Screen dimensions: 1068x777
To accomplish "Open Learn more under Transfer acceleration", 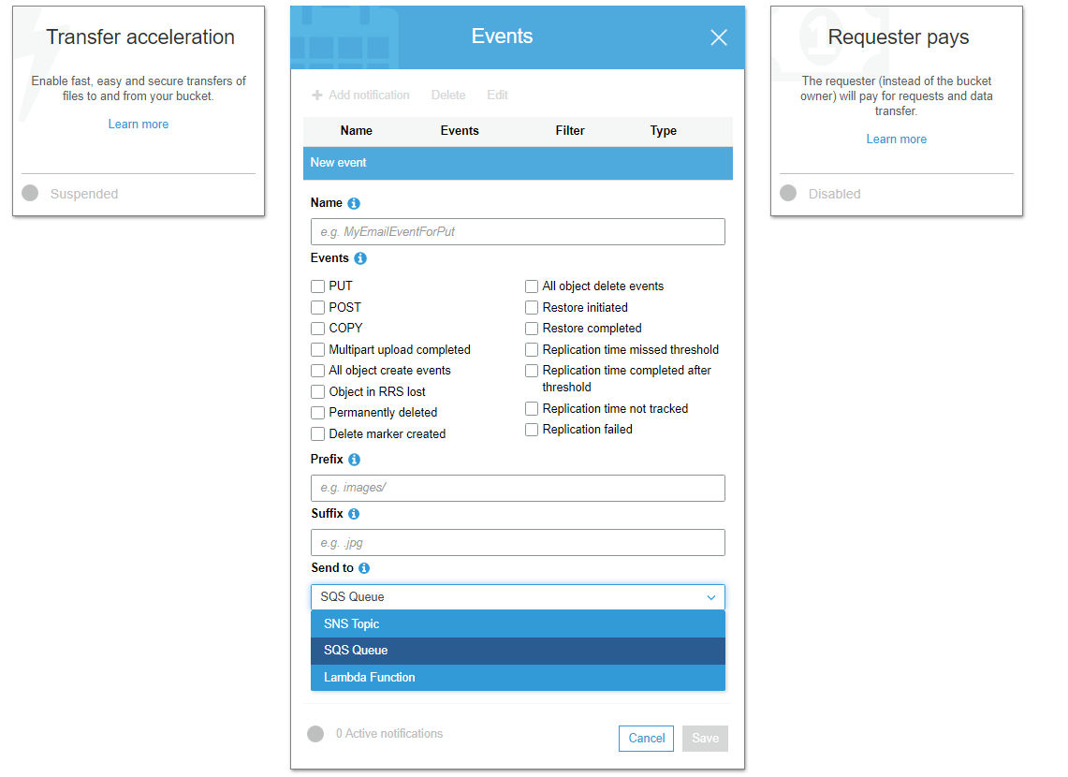I will (x=139, y=125).
